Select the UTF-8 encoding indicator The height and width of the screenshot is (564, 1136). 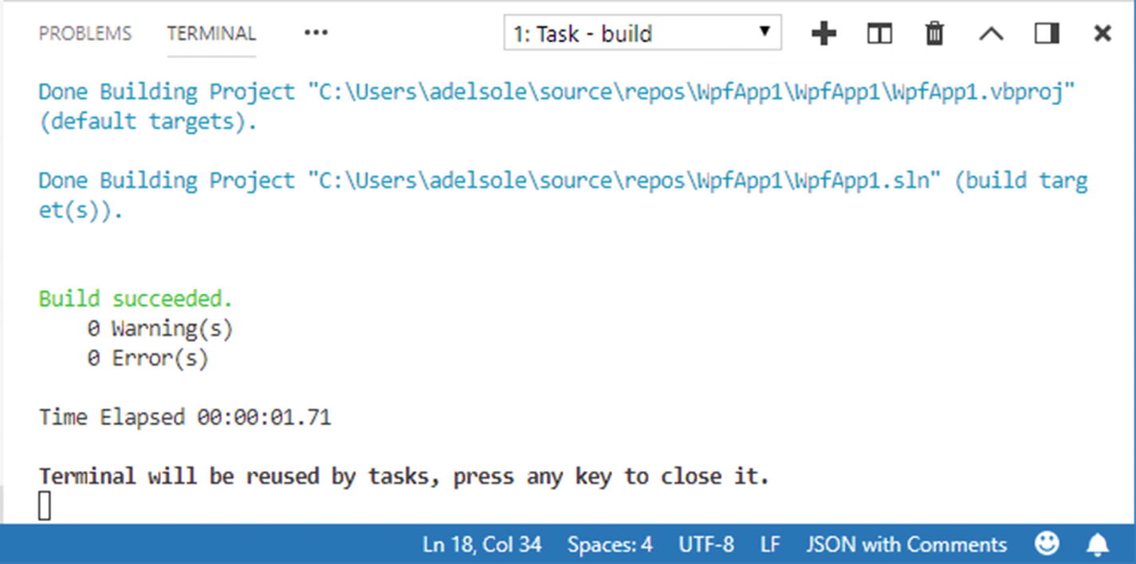(706, 545)
